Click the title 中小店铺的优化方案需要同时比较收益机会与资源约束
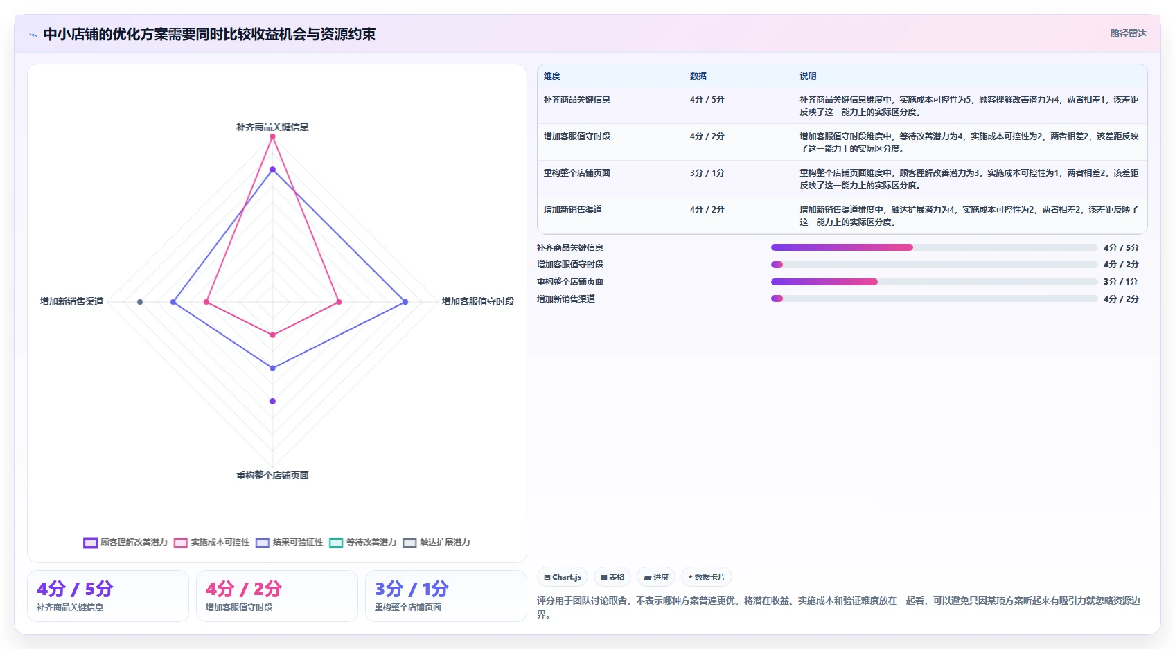The image size is (1175, 649). (209, 34)
